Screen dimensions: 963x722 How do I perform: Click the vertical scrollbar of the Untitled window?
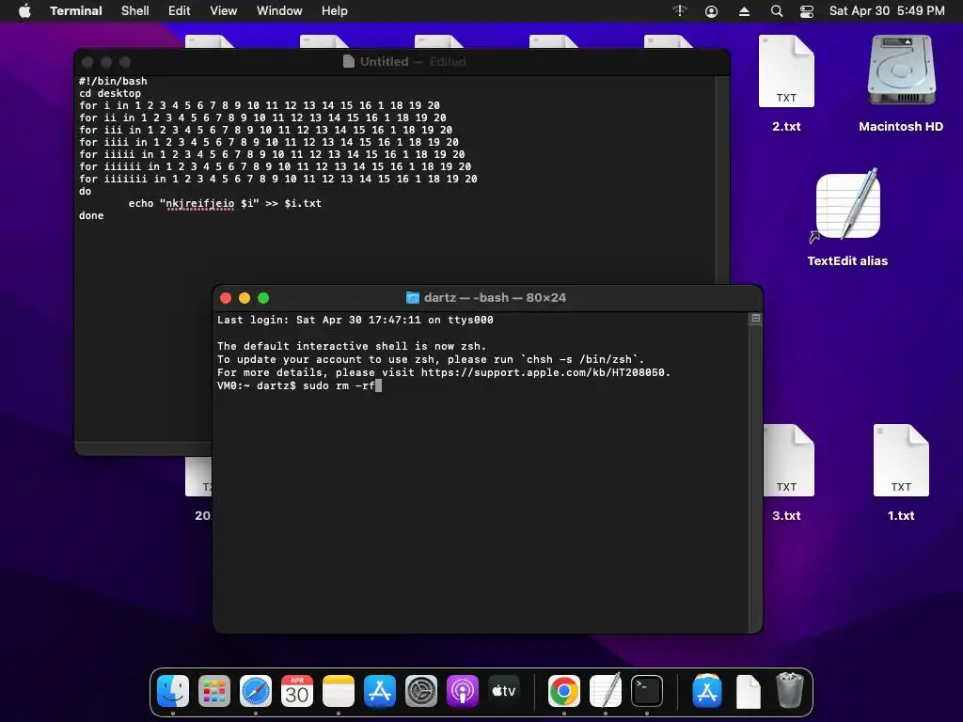[x=722, y=180]
